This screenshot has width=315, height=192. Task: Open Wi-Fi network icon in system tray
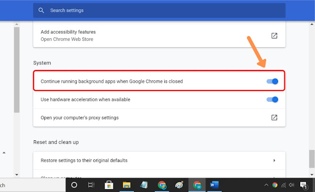283,185
